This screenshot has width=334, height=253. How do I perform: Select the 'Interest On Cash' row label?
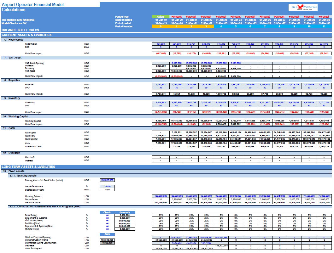[33, 147]
